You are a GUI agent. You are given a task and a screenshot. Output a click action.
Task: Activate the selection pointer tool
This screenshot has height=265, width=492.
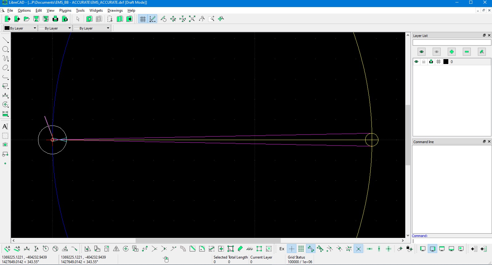tap(78, 19)
